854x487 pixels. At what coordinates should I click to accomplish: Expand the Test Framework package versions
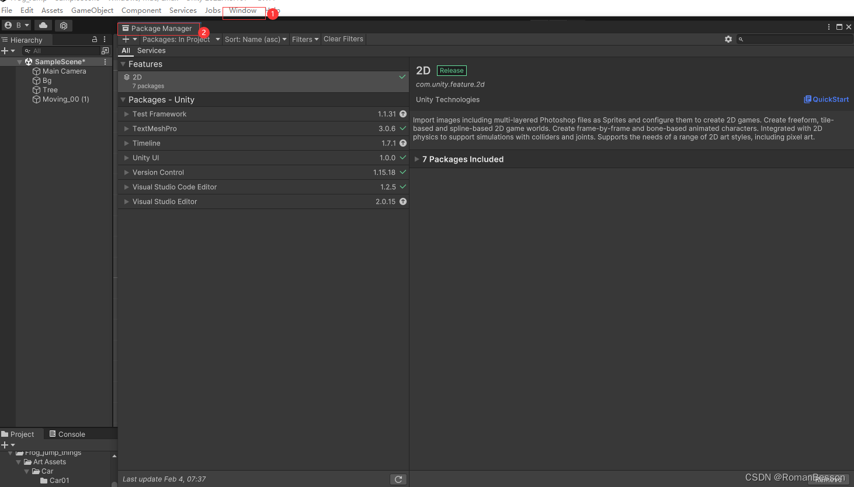tap(126, 114)
